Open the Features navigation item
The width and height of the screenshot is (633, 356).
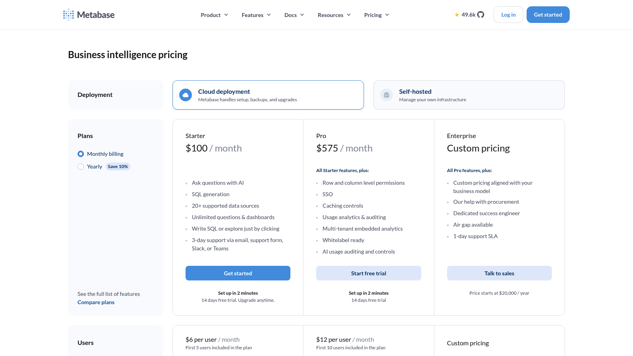256,15
